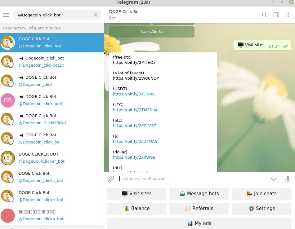Open the @Dogecoin_clicke_bot result

pos(52,196)
